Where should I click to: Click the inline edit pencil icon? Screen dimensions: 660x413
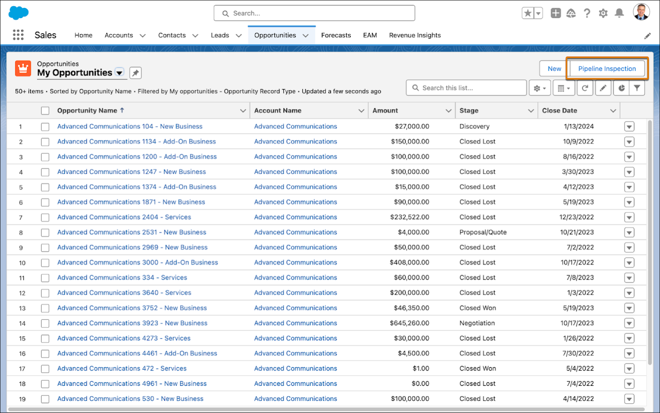click(x=603, y=88)
